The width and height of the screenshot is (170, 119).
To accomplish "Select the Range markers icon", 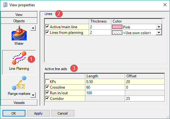I will [x=19, y=83].
